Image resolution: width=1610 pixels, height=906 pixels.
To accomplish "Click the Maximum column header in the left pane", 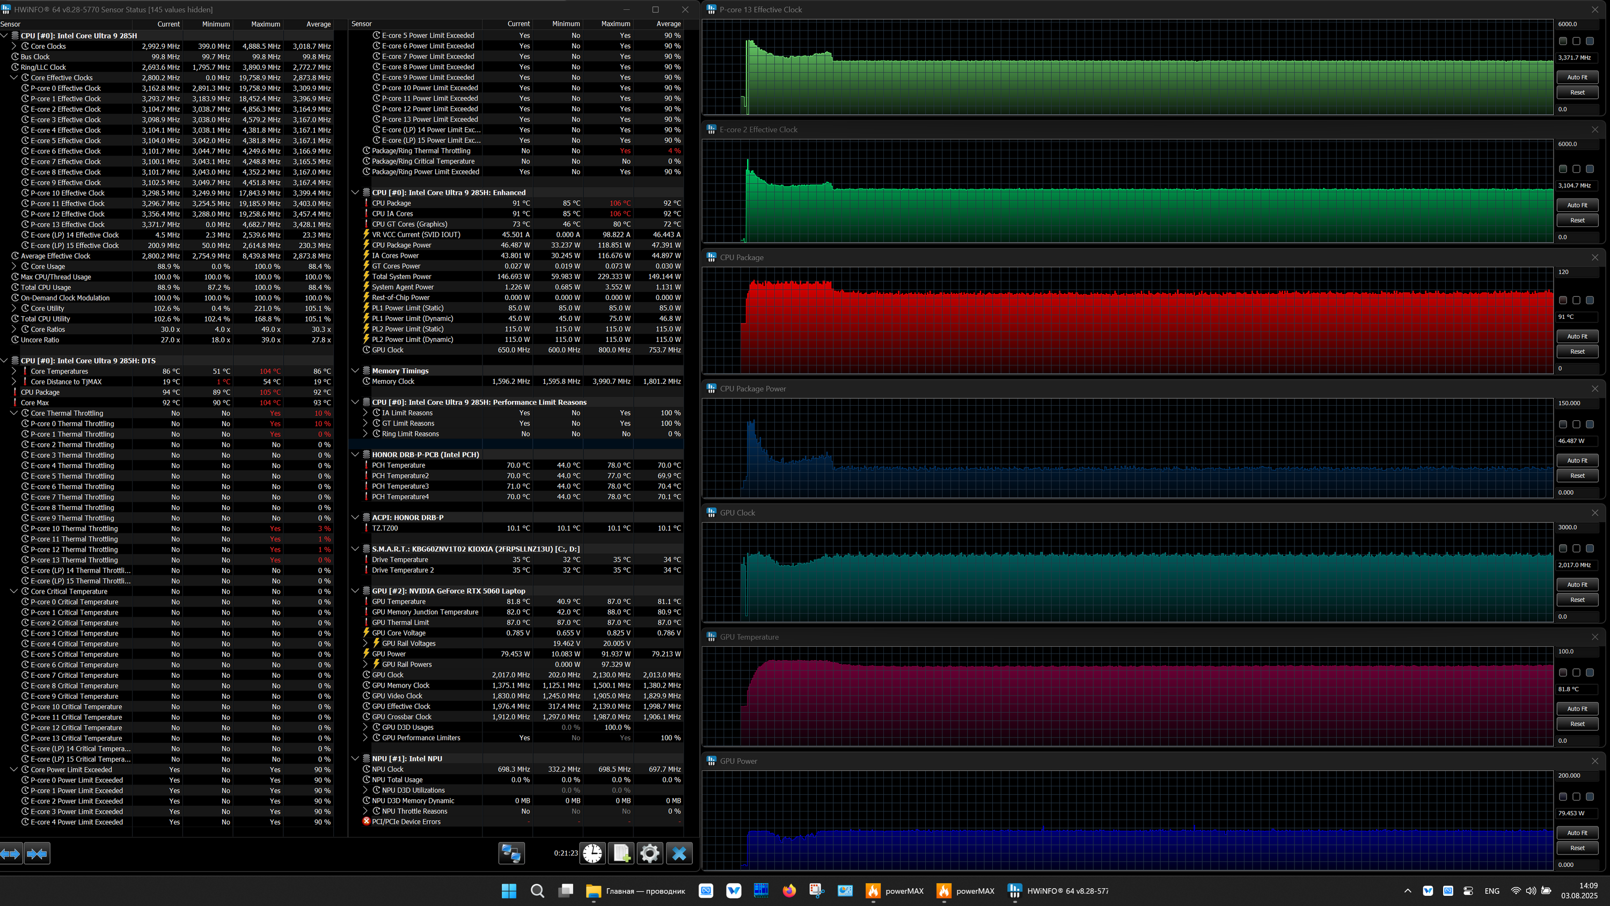I will (x=265, y=24).
